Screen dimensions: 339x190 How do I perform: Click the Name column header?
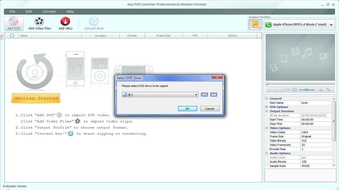click(50, 36)
